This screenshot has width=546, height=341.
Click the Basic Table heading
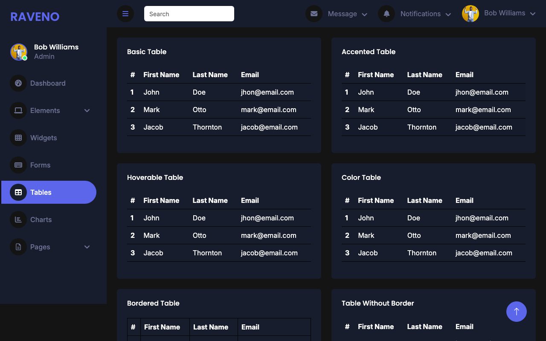pos(147,52)
